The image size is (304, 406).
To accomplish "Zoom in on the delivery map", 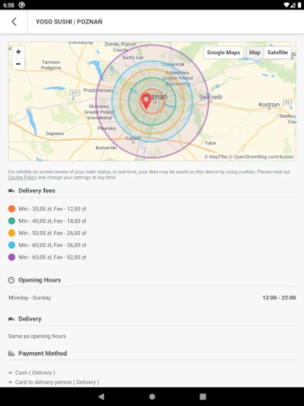I will click(18, 52).
